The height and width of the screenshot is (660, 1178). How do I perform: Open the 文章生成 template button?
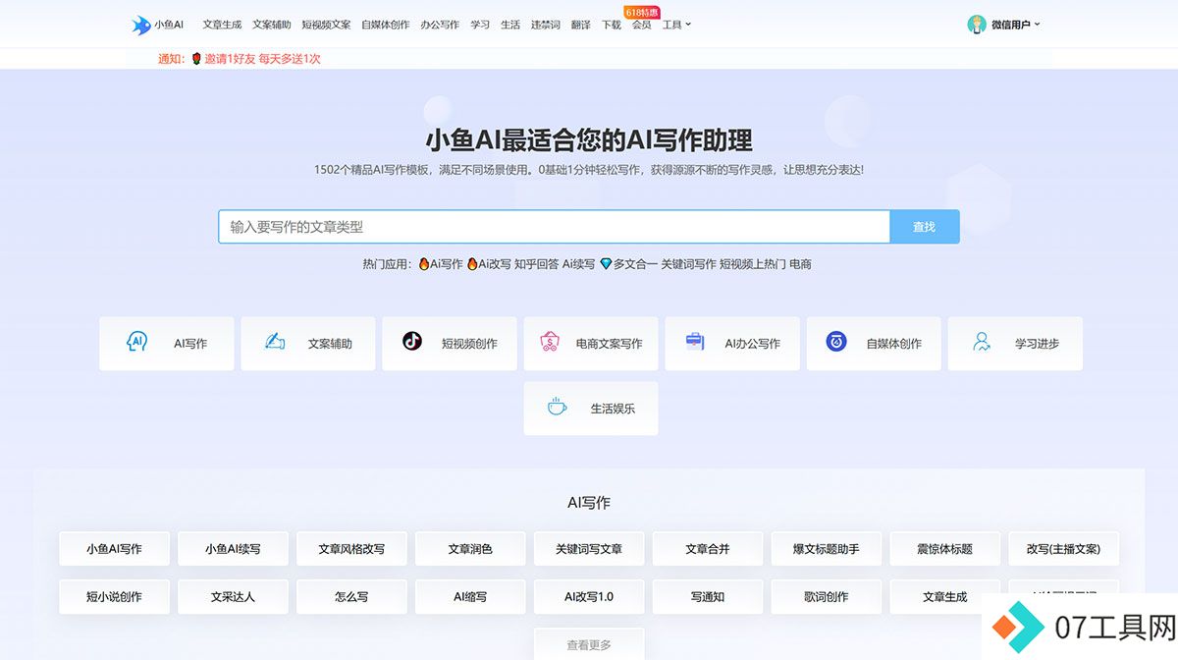945,596
